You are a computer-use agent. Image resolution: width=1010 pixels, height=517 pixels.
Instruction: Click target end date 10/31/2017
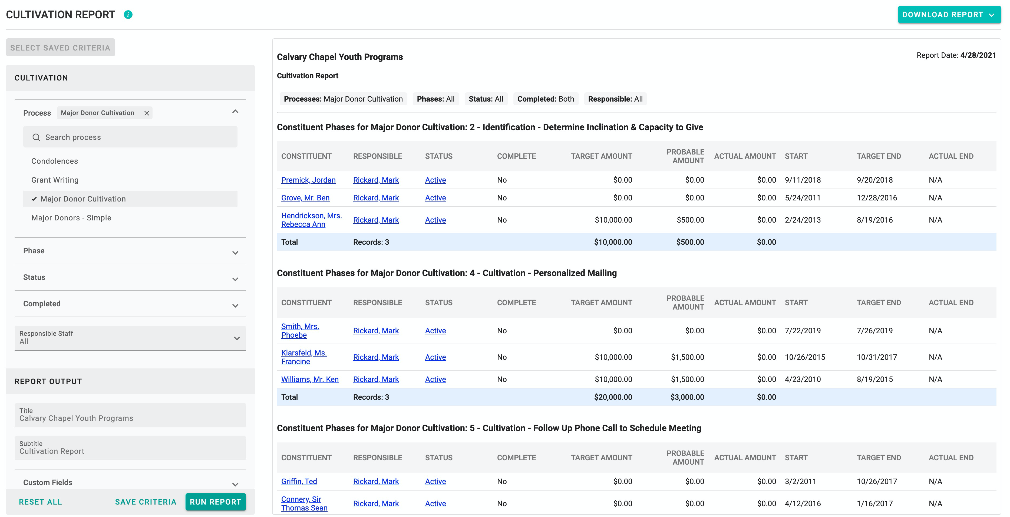(x=877, y=357)
